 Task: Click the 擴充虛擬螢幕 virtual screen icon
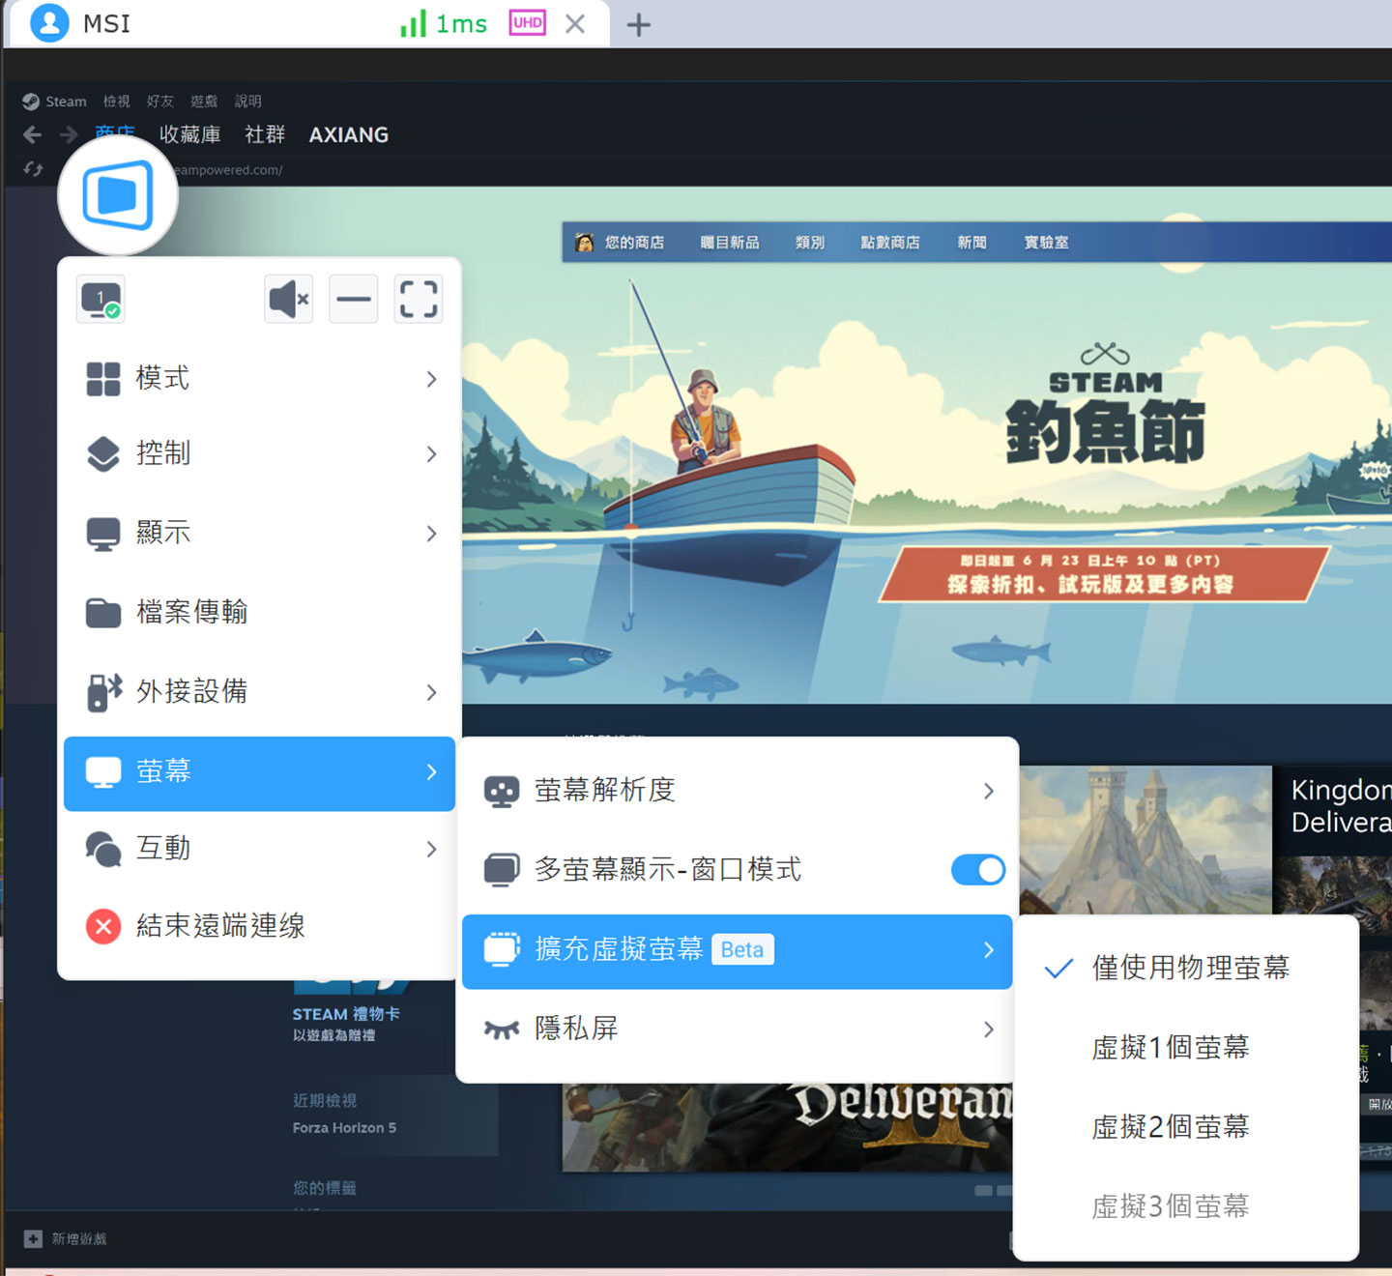point(502,949)
